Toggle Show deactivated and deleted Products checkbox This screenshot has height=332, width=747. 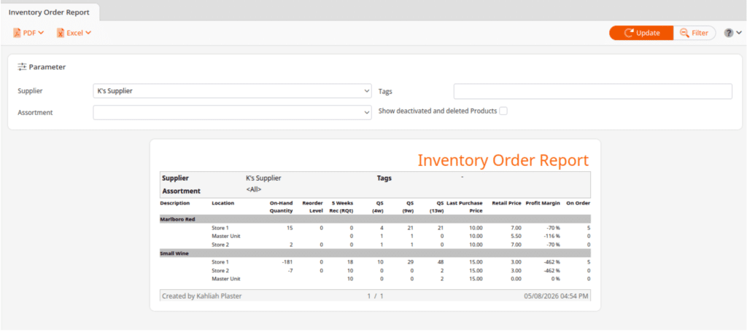point(503,111)
